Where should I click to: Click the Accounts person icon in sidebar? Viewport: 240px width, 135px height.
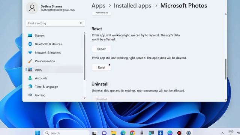[30, 78]
